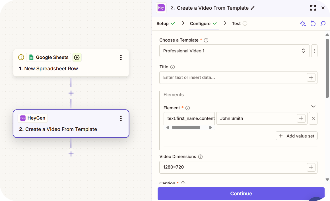Click the text.first_name.content key field
The width and height of the screenshot is (330, 201).
point(189,118)
